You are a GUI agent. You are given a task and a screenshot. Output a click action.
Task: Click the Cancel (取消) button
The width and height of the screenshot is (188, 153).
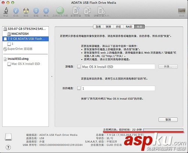168,120
